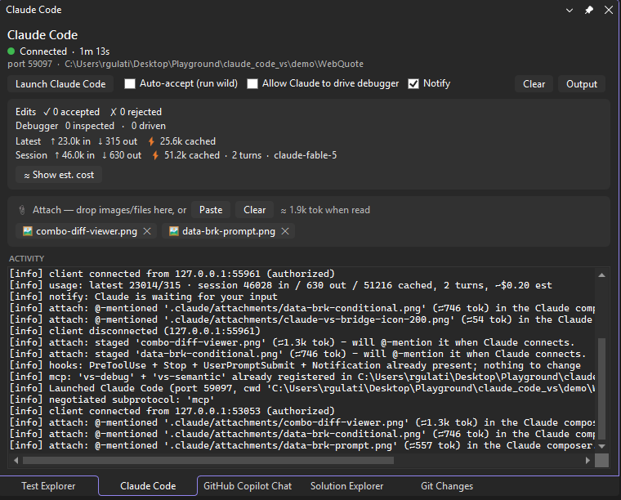Image resolution: width=621 pixels, height=500 pixels.
Task: Click the paperclip attach icon
Action: click(22, 210)
